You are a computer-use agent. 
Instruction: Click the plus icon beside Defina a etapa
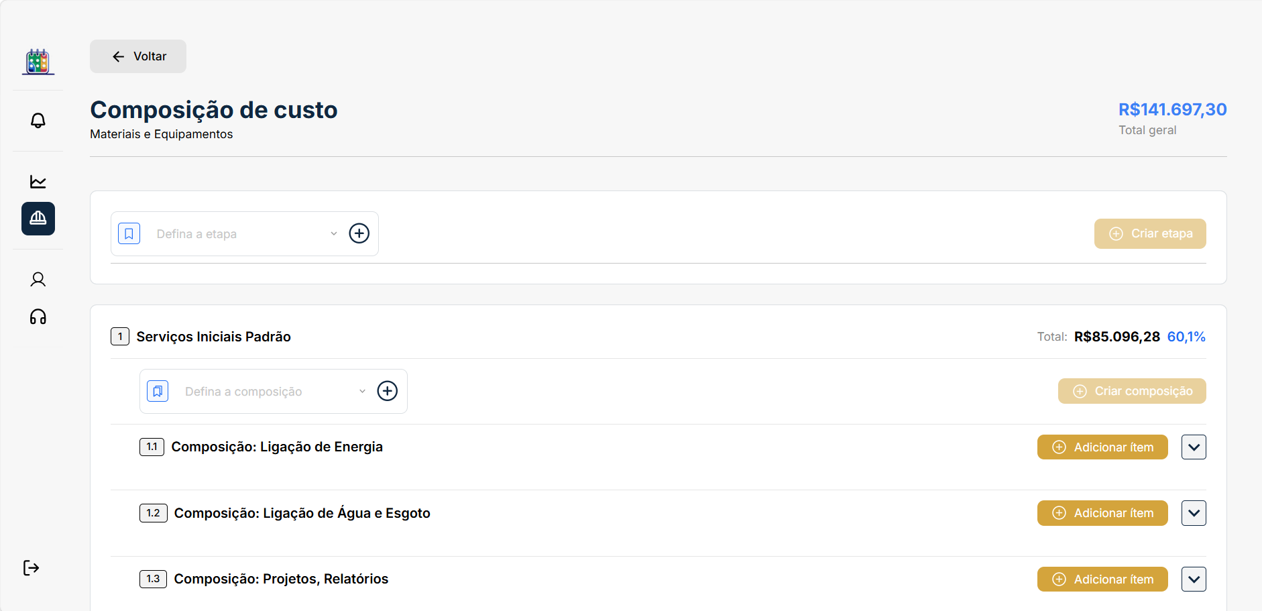(359, 233)
